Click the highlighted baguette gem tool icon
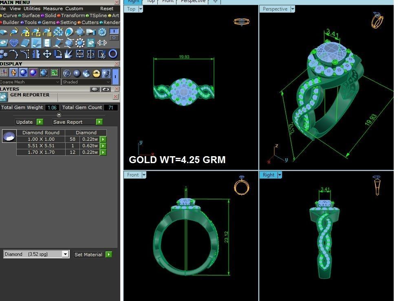 tap(36, 43)
